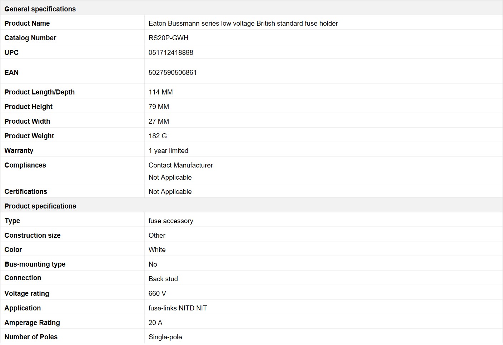Select UPC value 051712418898
Viewport: 503px width, 345px height.
[171, 52]
